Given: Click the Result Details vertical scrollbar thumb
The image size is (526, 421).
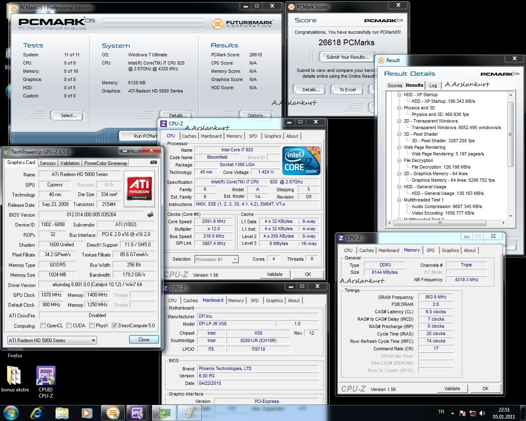Looking at the screenshot, I should pos(511,135).
